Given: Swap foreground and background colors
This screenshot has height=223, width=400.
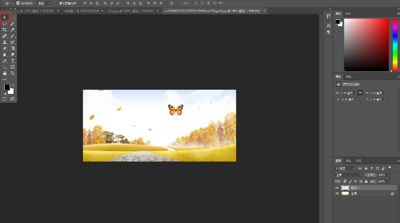Looking at the screenshot, I should coord(13,85).
